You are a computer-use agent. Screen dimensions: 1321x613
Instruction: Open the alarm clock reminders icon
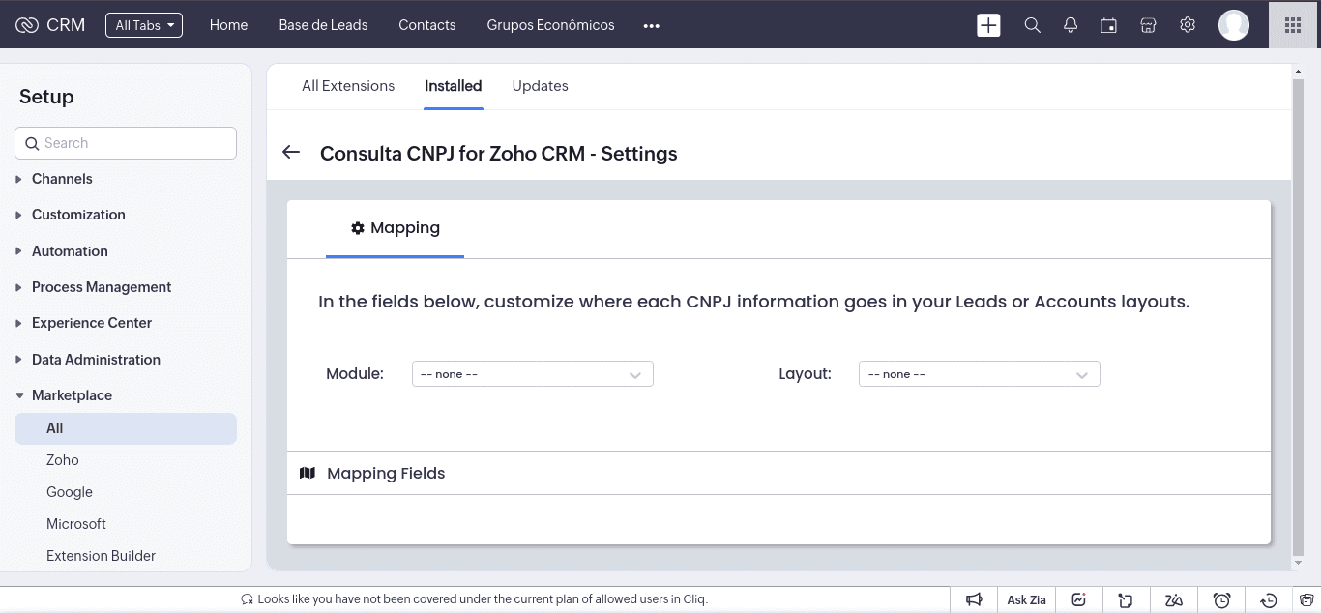(x=1221, y=599)
